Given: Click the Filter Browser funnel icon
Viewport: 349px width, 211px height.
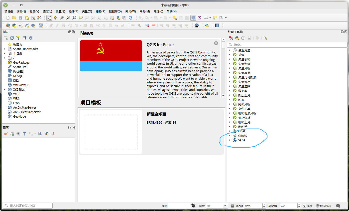Looking at the screenshot, I should click(x=18, y=38).
